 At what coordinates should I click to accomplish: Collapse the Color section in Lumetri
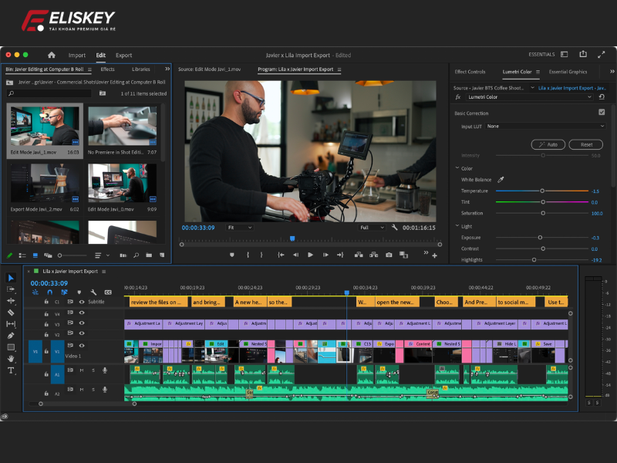click(x=457, y=167)
